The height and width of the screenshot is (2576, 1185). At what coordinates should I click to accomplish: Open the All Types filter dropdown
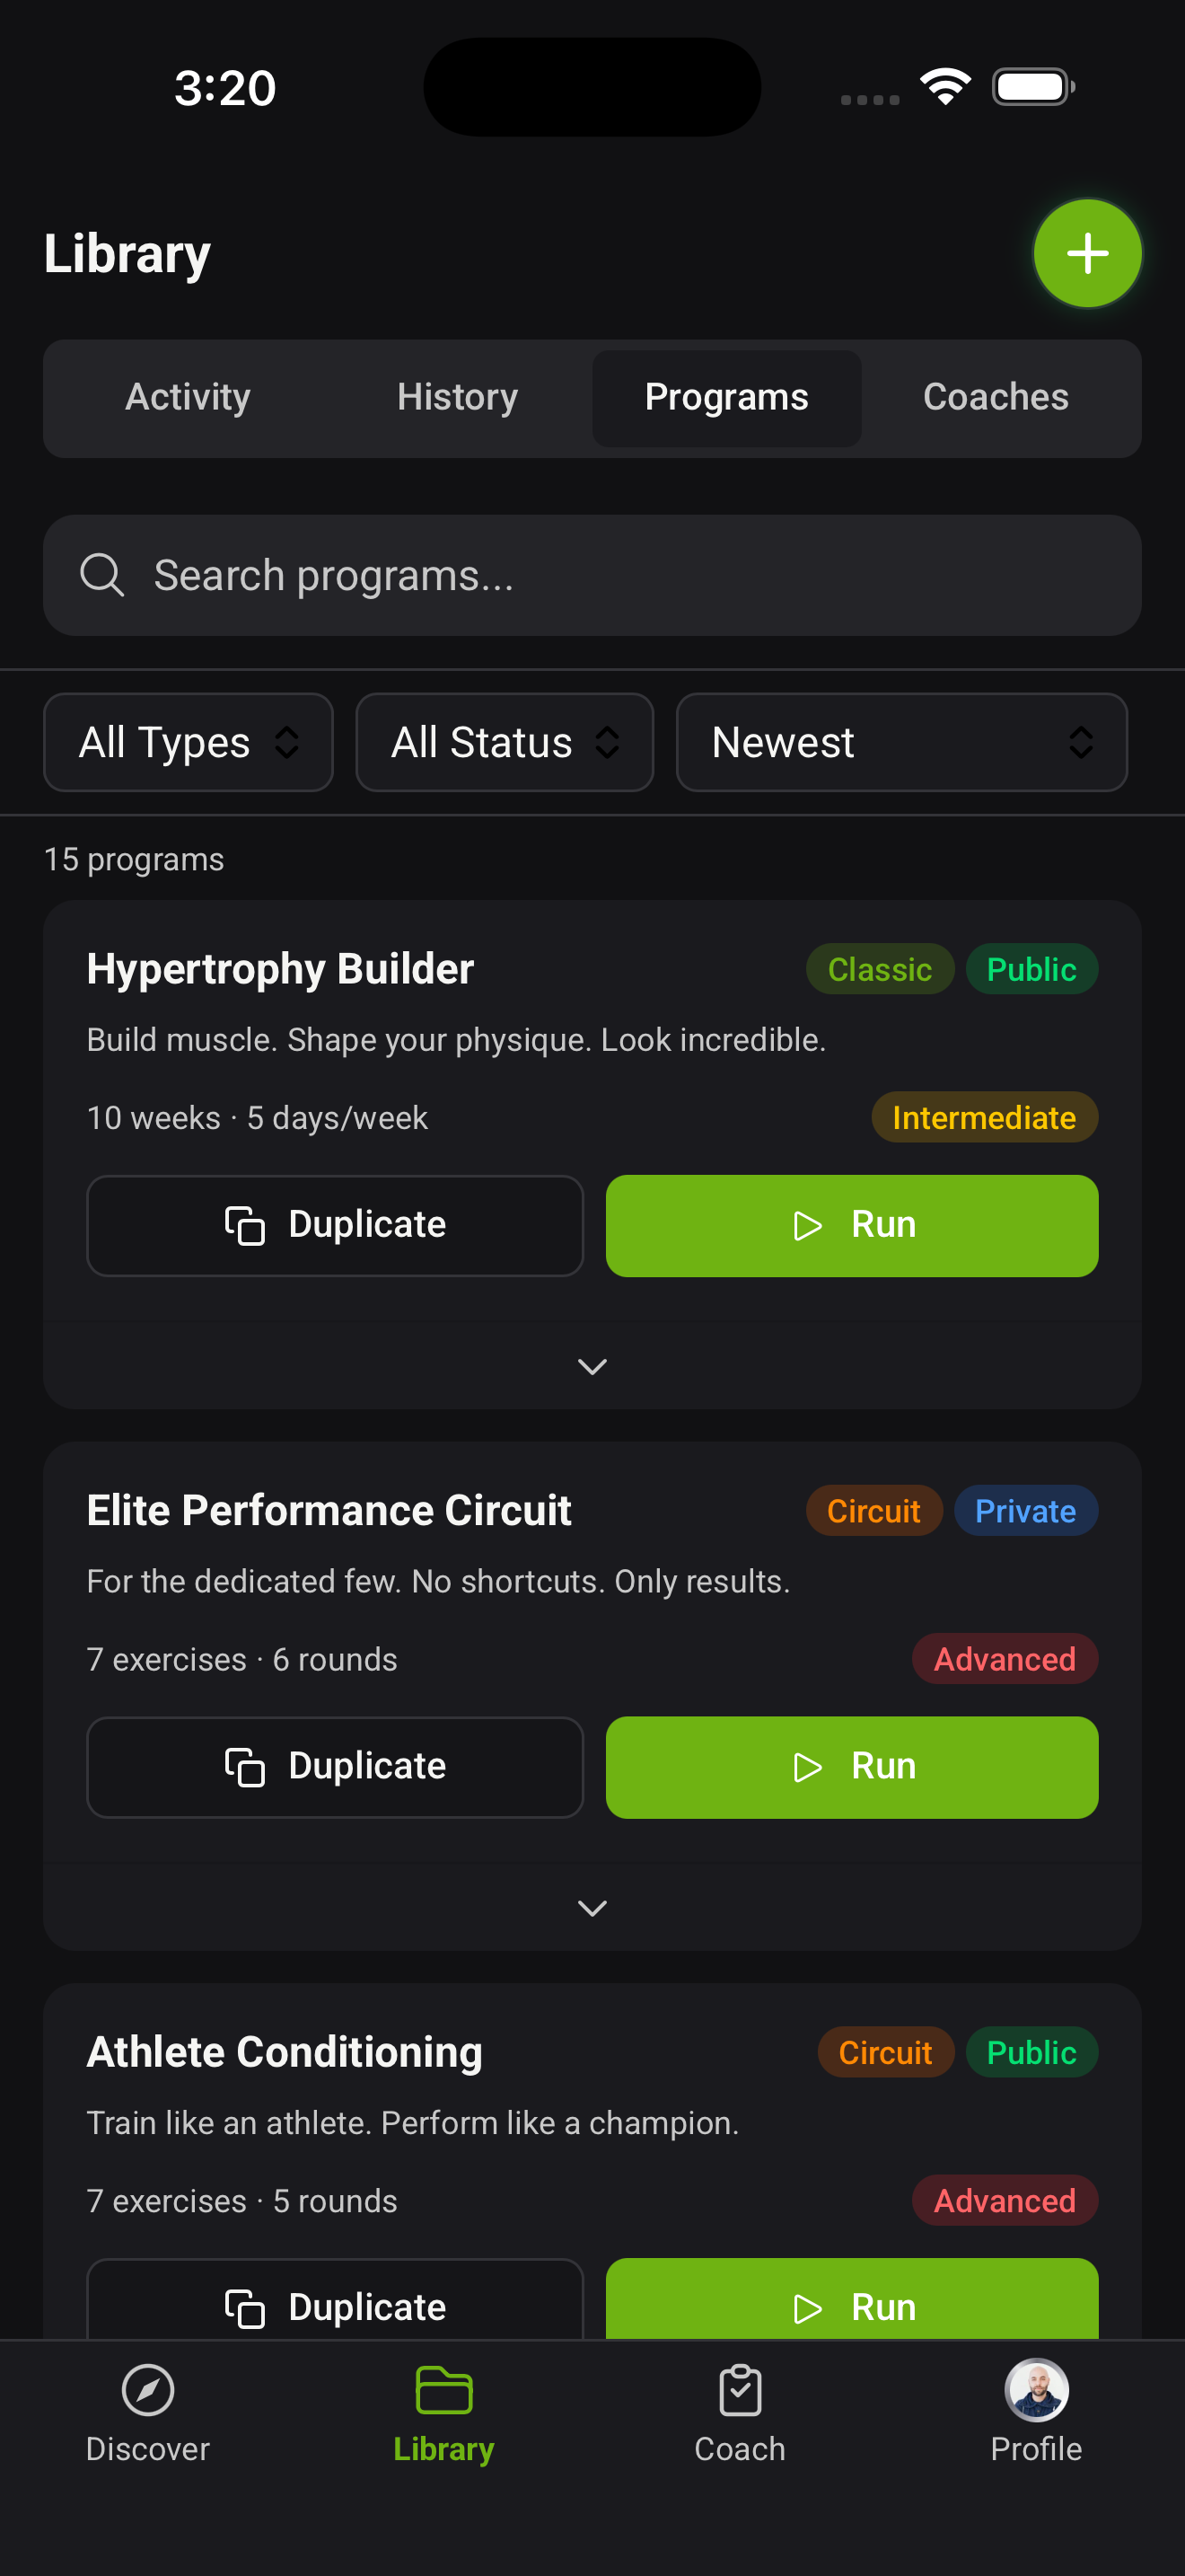(x=188, y=742)
